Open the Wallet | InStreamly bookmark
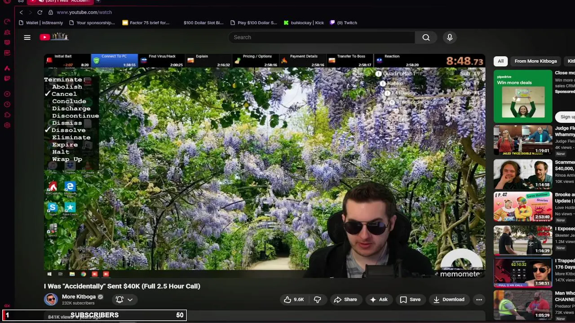This screenshot has width=575, height=323. click(x=41, y=23)
